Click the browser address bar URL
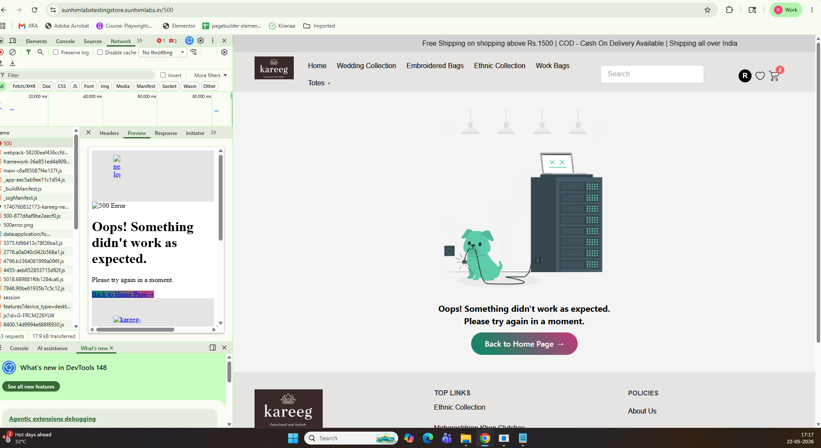Screen dimensions: 821x448 click(x=117, y=10)
